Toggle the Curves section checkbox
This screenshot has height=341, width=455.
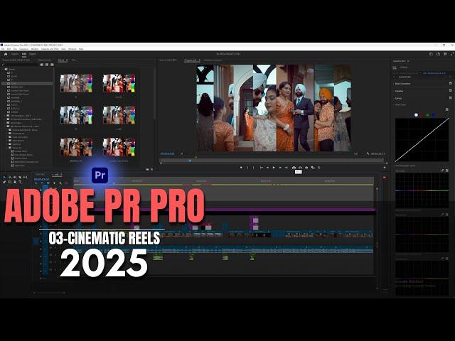click(450, 98)
